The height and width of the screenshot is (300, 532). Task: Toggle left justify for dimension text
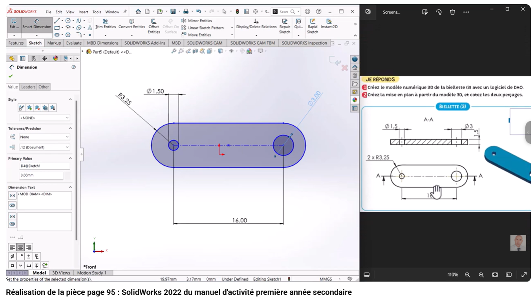[x=13, y=247]
